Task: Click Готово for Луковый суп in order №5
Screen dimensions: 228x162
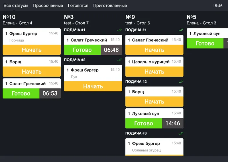Action: pyautogui.click(x=205, y=43)
